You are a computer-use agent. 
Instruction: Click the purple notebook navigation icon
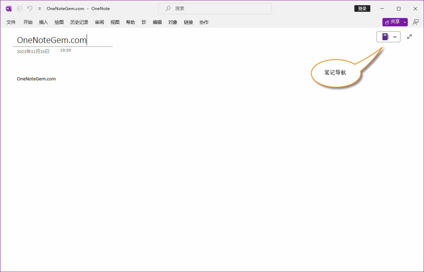385,37
